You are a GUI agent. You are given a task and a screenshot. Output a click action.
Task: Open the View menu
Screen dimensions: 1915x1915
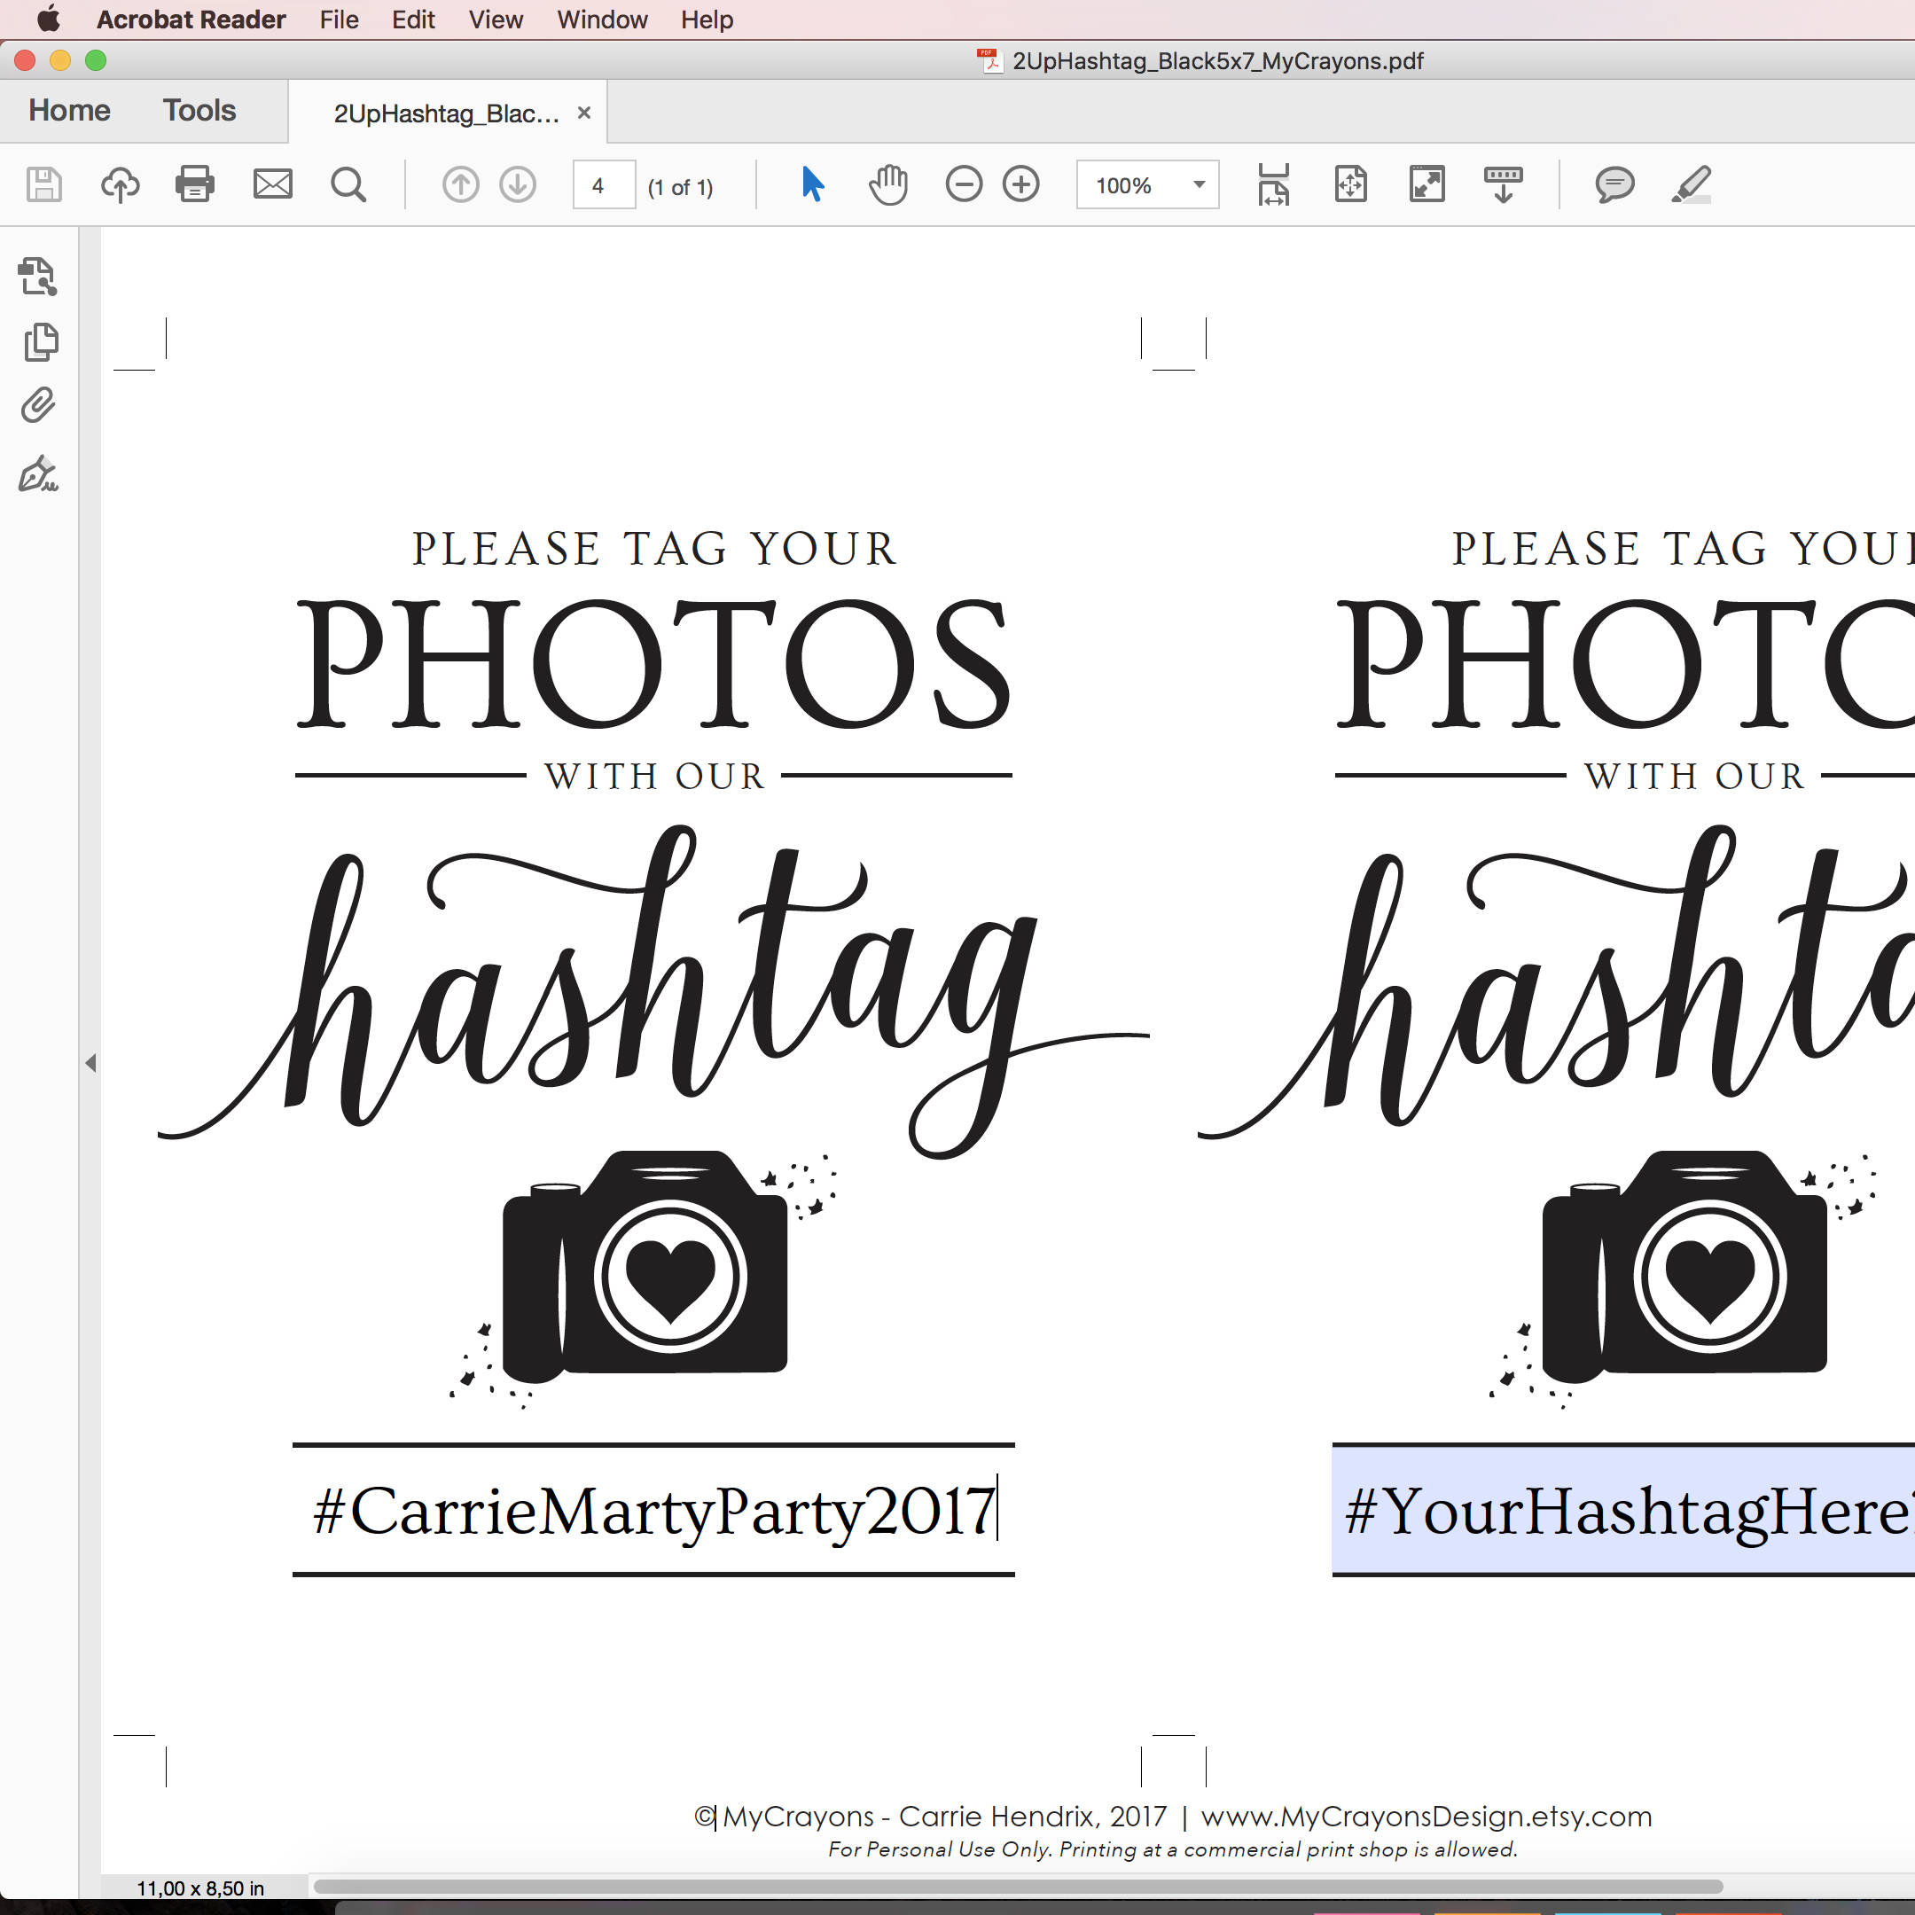pos(495,20)
